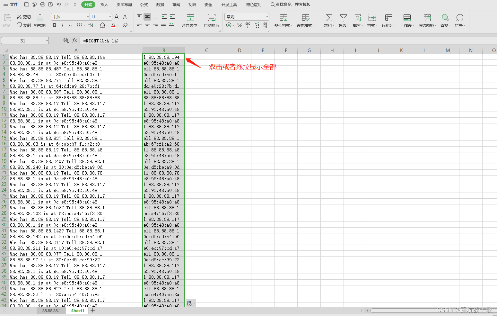The height and width of the screenshot is (316, 497).
Task: Click the Table Style (表格样式) icon
Action: tap(306, 18)
